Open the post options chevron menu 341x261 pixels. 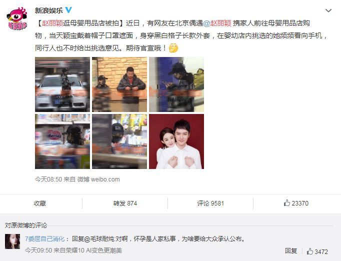[x=328, y=10]
